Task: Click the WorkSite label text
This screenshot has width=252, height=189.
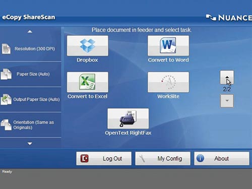Action: tap(168, 96)
